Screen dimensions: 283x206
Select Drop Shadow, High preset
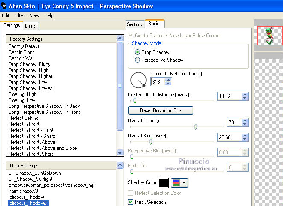[29, 70]
